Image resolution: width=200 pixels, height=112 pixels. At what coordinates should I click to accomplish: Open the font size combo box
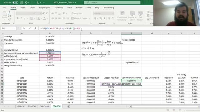click(38, 13)
